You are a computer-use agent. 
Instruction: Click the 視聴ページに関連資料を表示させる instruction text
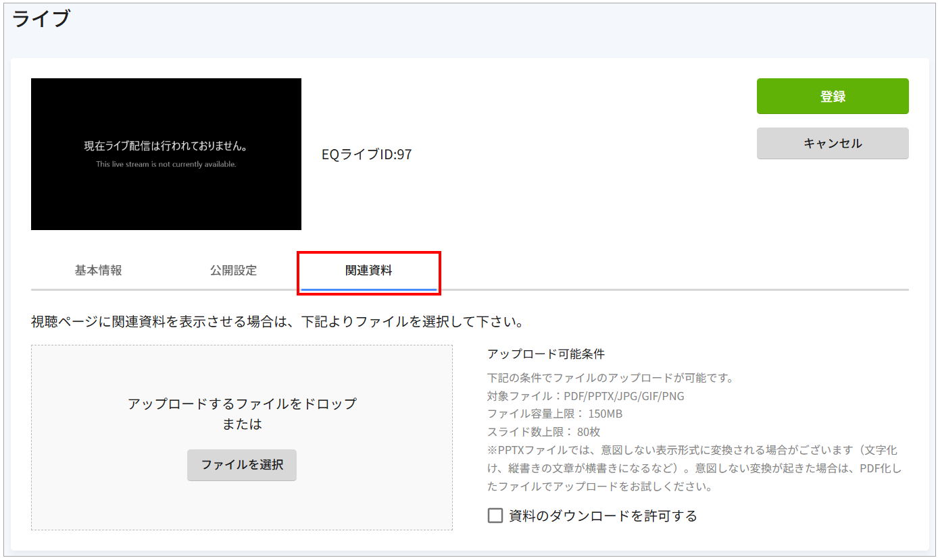click(278, 322)
